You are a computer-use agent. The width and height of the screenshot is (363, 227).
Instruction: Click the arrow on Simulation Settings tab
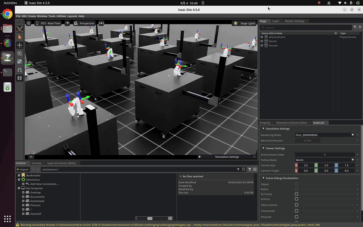point(200,157)
